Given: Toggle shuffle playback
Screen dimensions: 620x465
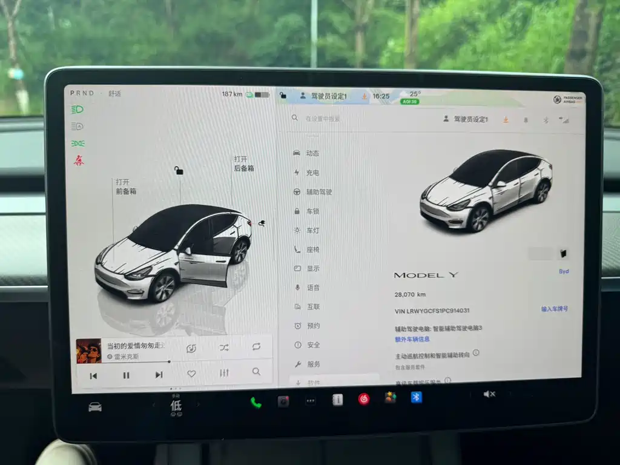Looking at the screenshot, I should click(224, 348).
